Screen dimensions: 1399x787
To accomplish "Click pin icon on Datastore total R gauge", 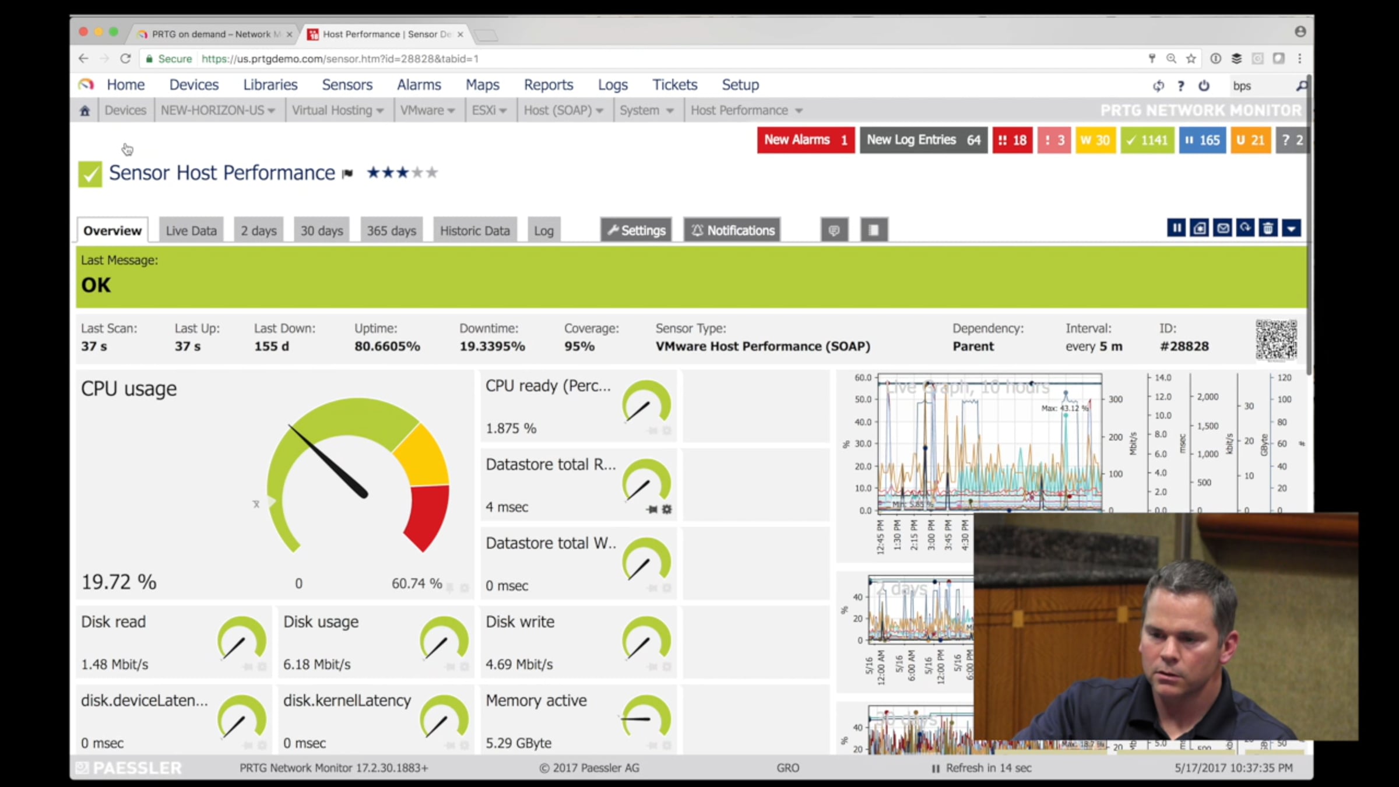I will coord(652,509).
